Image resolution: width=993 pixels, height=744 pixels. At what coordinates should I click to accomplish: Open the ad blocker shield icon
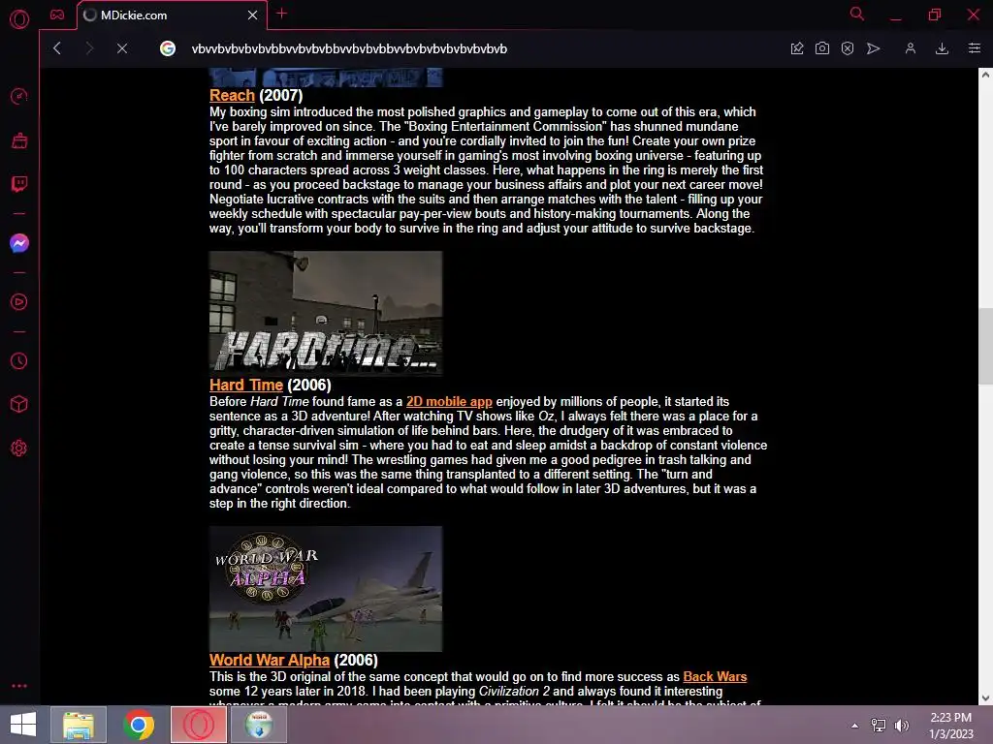[848, 48]
